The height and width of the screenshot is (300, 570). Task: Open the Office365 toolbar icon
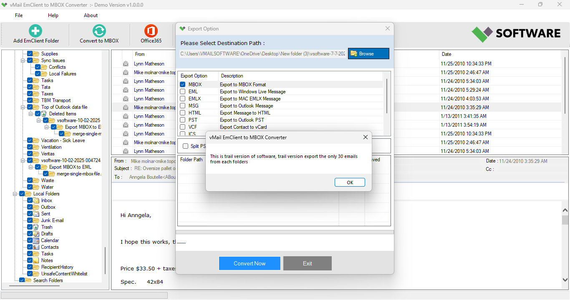pyautogui.click(x=151, y=31)
